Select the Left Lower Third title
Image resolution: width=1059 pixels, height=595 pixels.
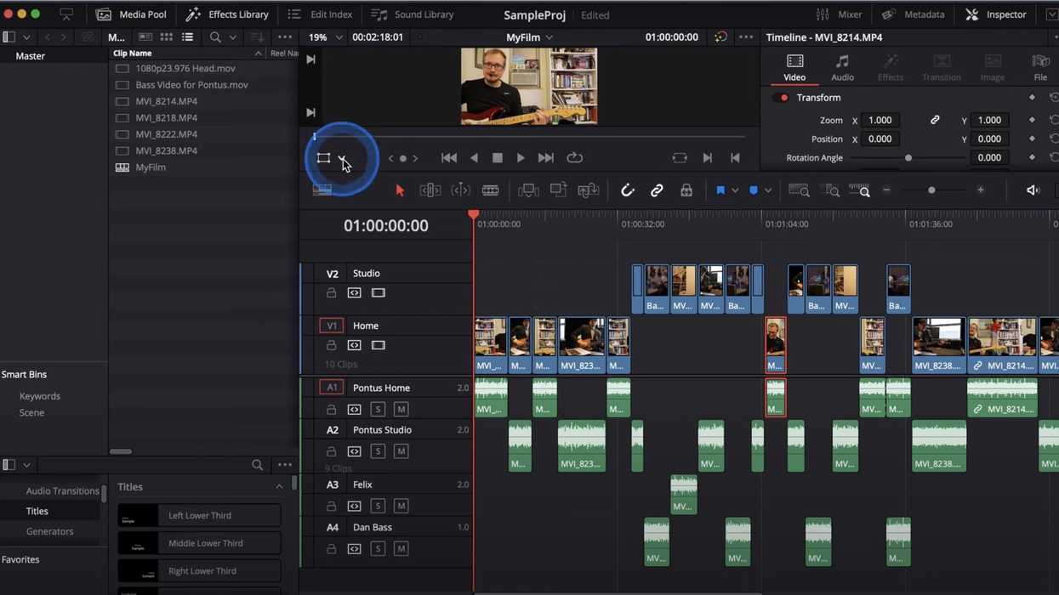coord(199,515)
